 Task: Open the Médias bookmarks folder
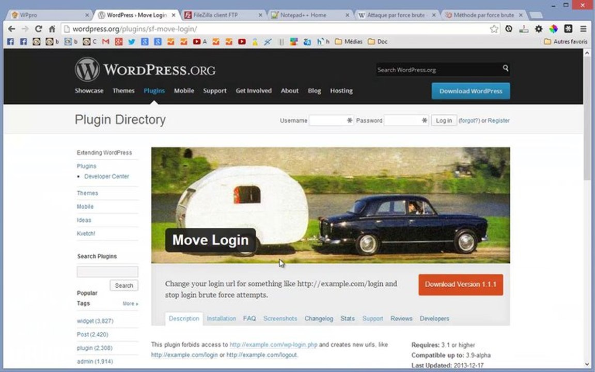click(x=349, y=42)
